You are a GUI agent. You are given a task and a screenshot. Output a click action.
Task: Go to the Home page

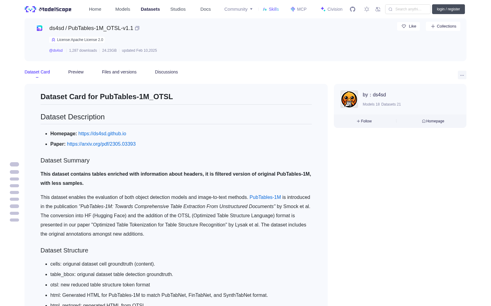[95, 9]
